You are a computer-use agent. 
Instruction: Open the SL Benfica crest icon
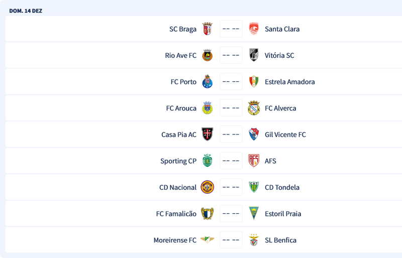(x=254, y=240)
